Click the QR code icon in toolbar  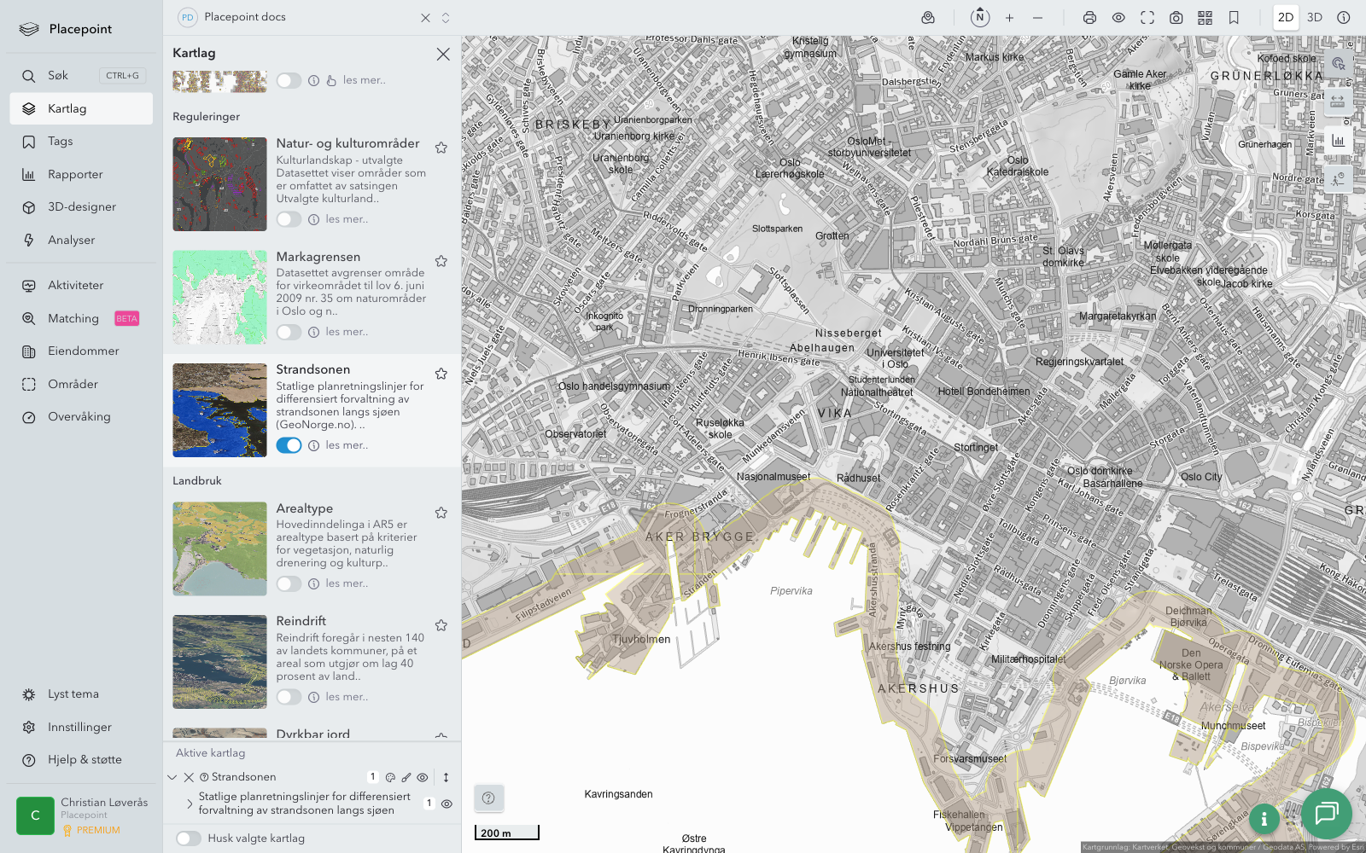[x=1205, y=17]
